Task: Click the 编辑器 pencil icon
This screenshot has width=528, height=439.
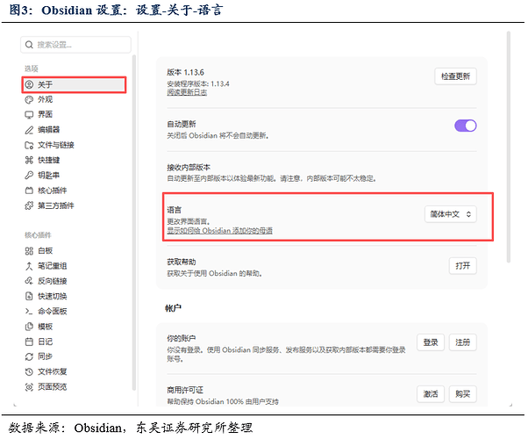Action: (29, 130)
